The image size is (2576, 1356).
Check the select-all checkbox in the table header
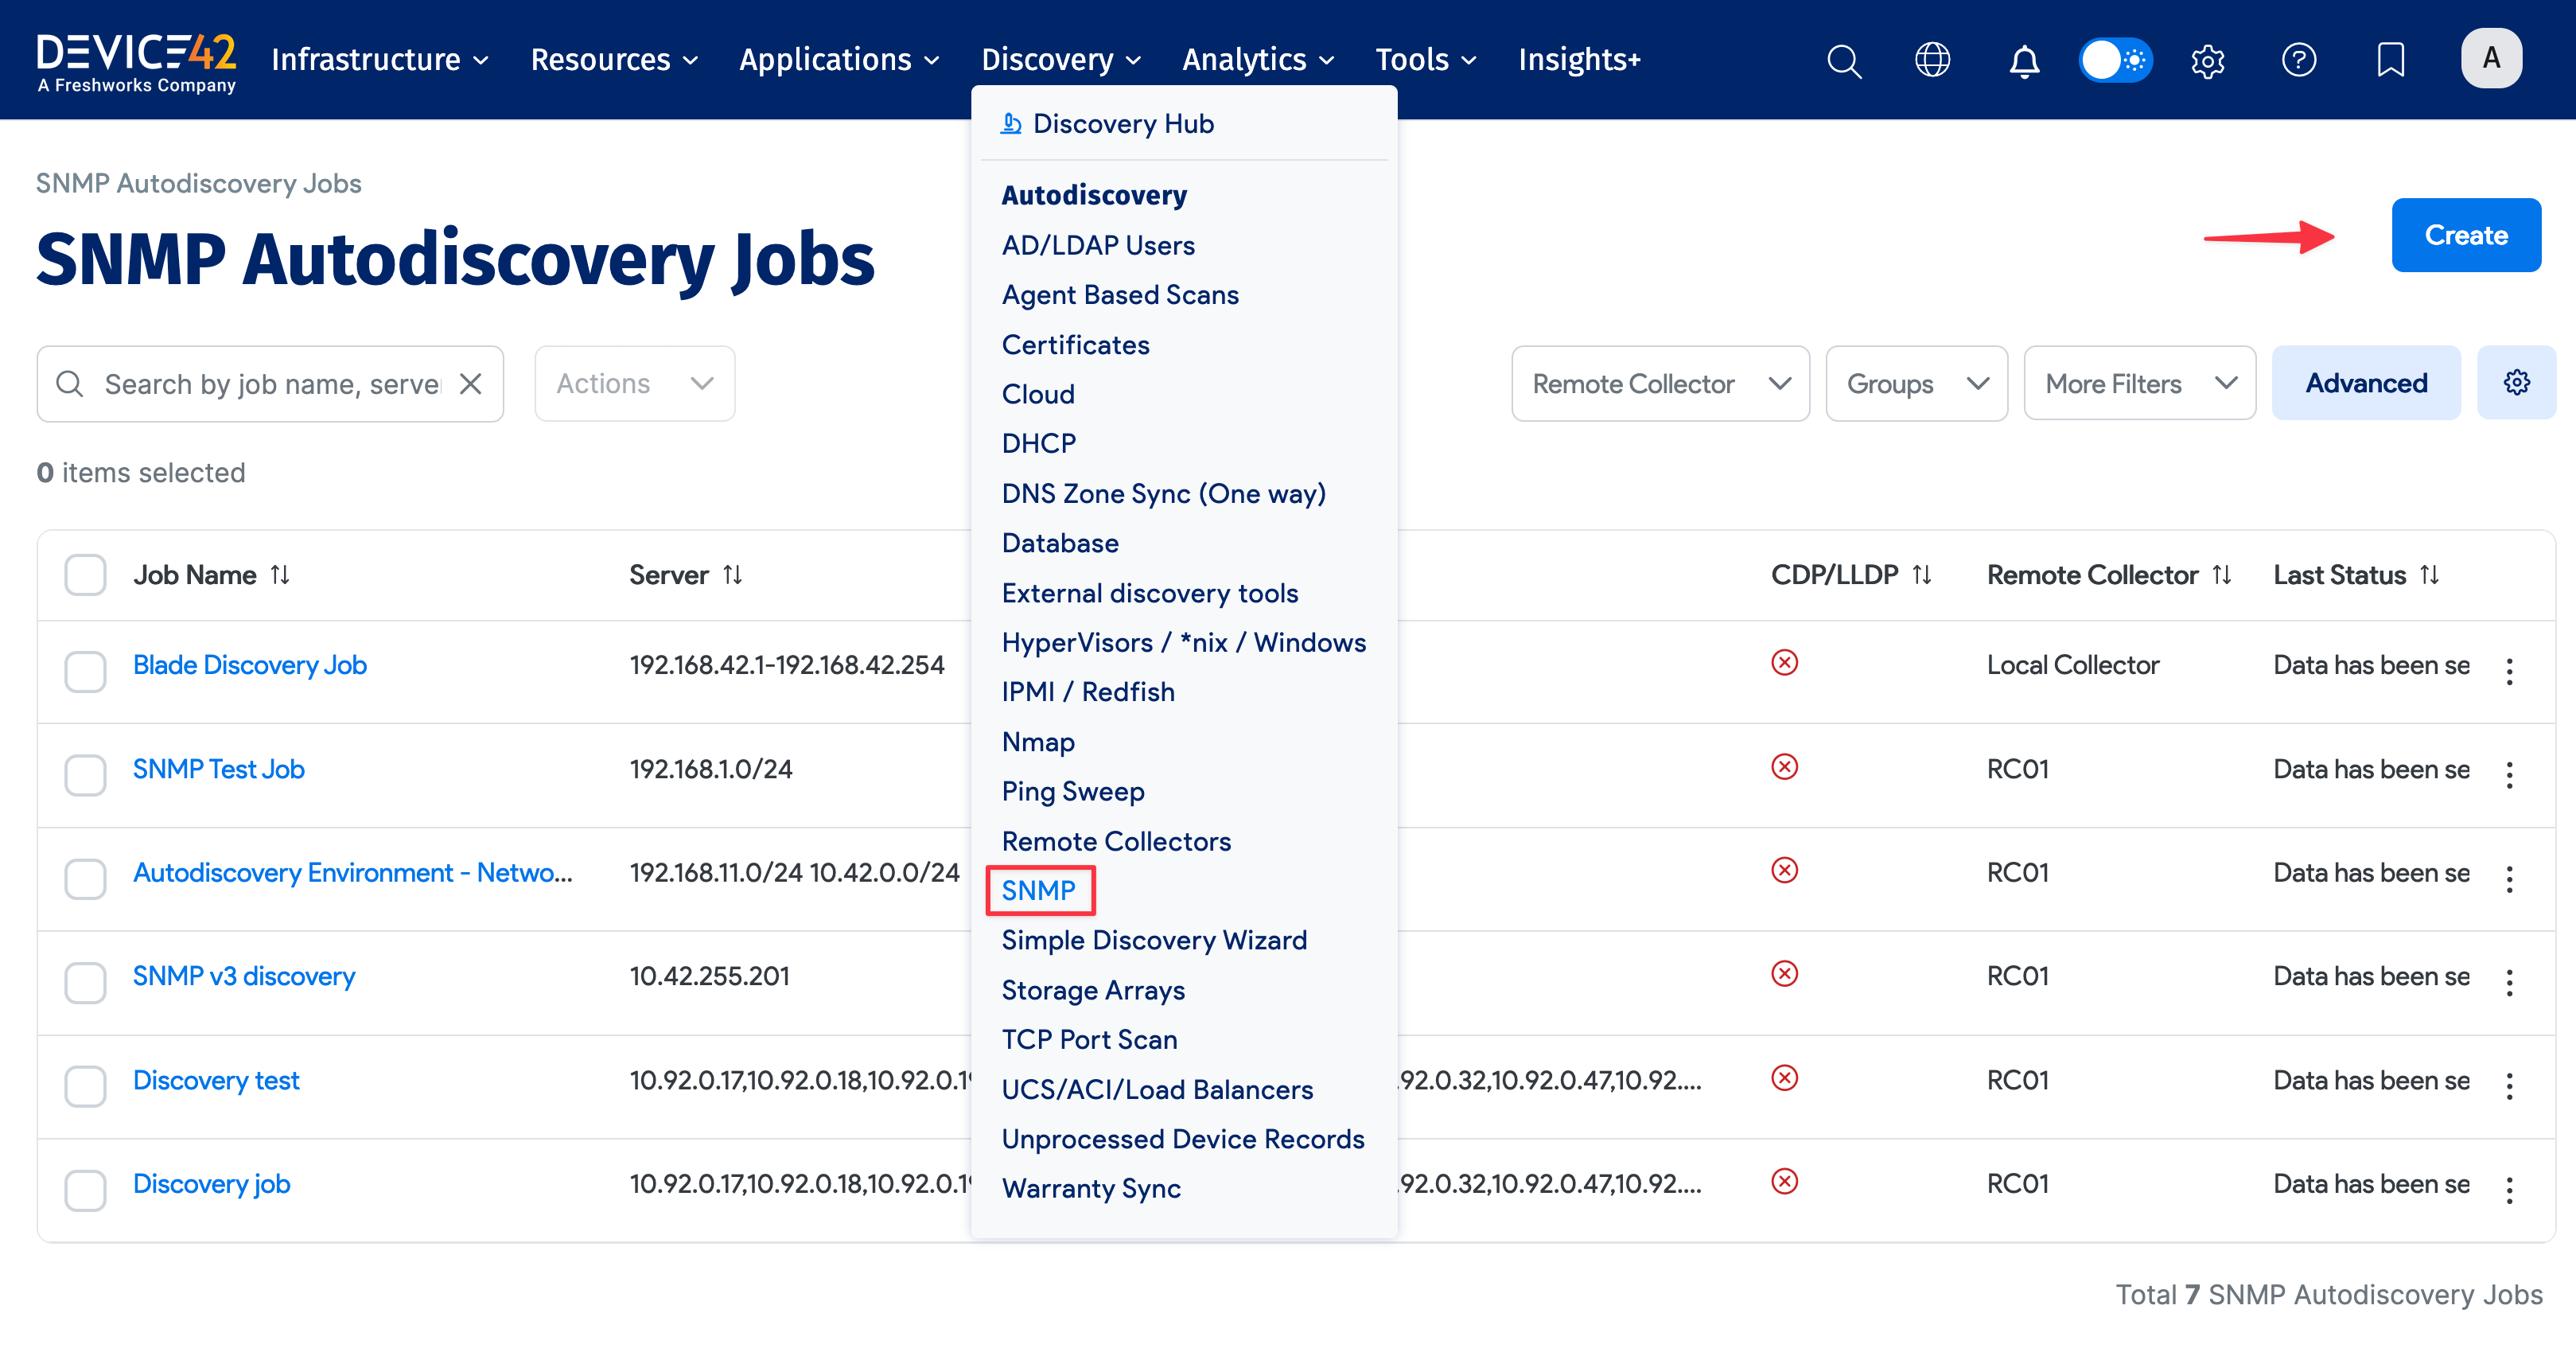85,574
